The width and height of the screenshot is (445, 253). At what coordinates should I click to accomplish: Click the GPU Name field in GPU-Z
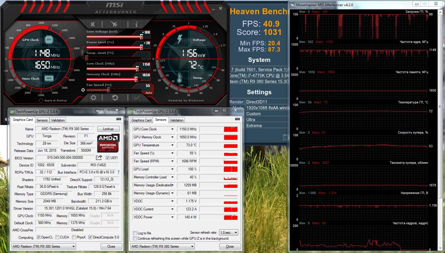[65, 129]
